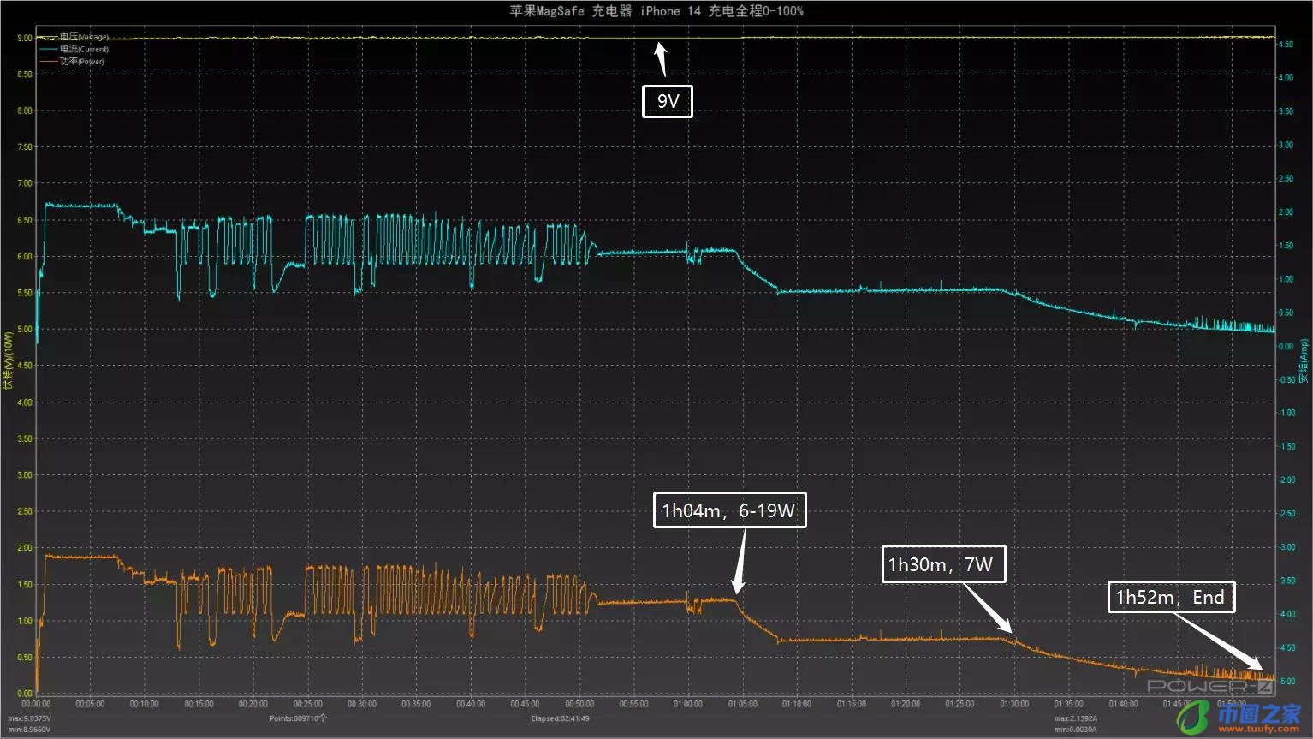Click the green leaf site logo
1313x739 pixels.
pos(1193,718)
